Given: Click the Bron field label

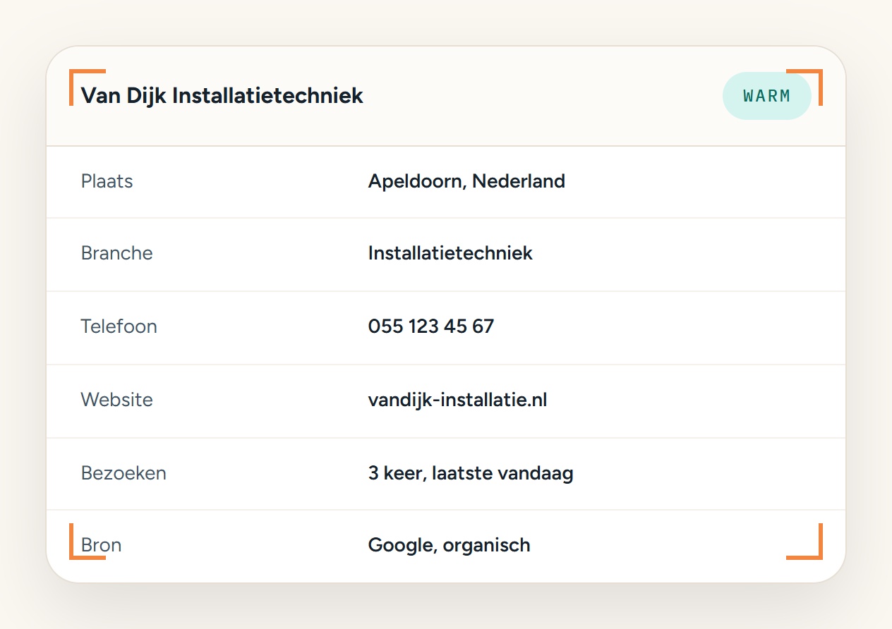Looking at the screenshot, I should tap(101, 545).
